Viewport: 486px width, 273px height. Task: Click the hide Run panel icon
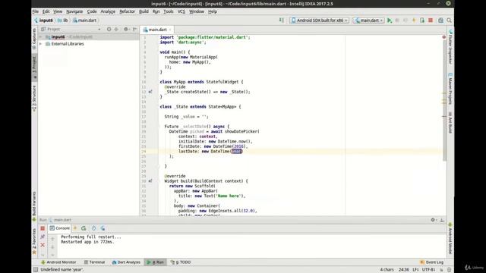442,220
